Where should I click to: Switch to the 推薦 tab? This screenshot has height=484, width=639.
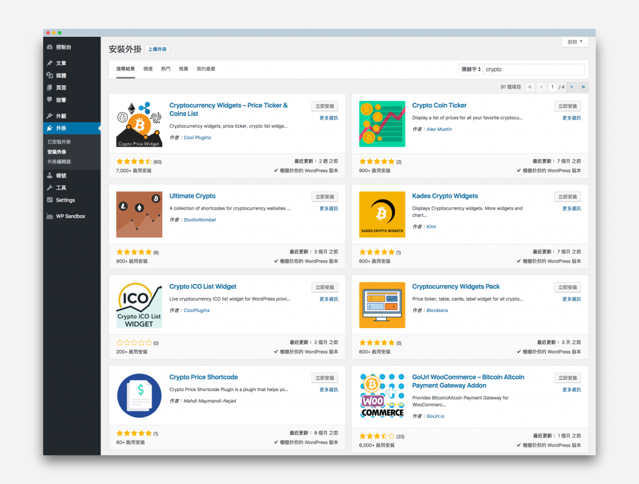pyautogui.click(x=183, y=69)
